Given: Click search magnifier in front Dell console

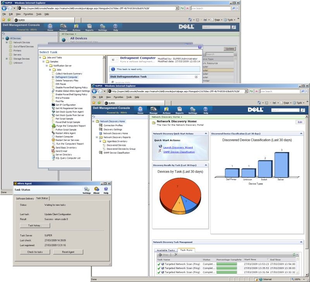Looking at the screenshot, I should click(x=303, y=110).
